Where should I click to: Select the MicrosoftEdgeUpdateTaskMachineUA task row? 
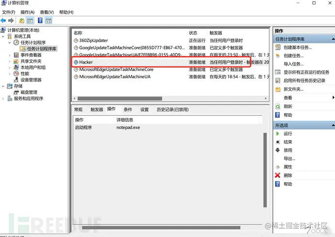point(170,77)
